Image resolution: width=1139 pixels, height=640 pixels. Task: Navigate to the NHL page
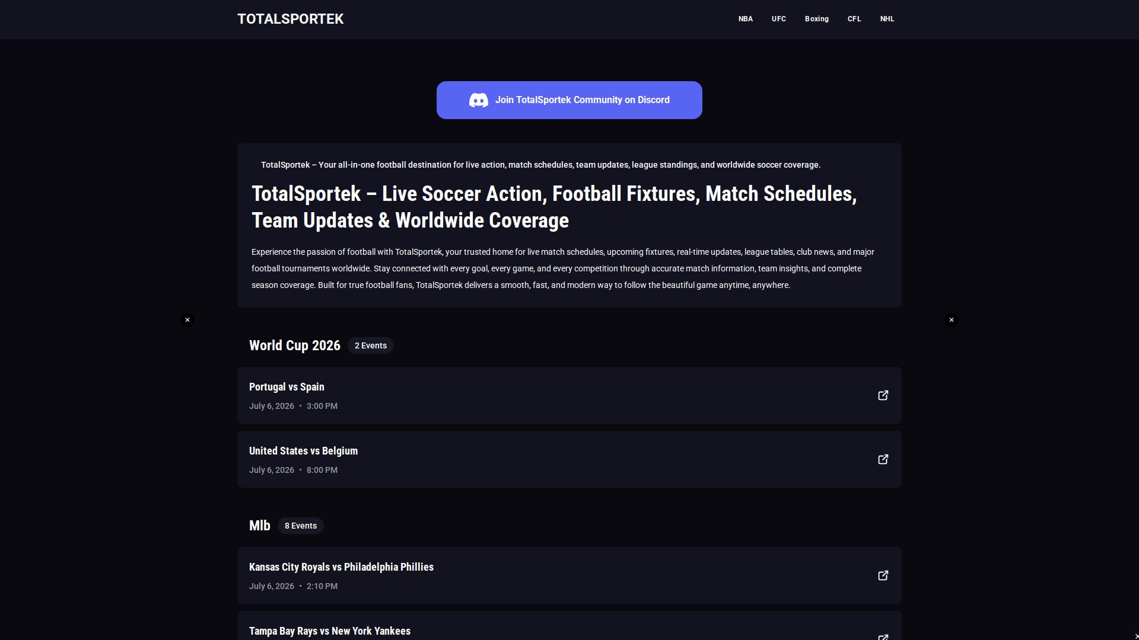887,19
